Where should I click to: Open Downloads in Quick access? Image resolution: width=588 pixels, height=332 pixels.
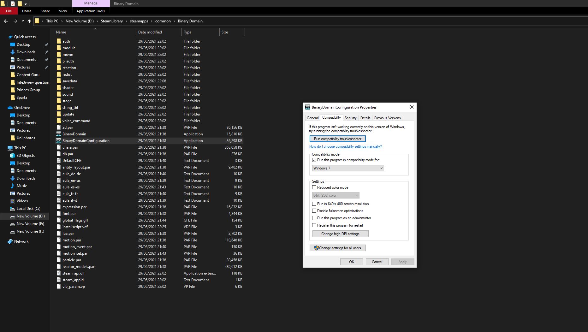coord(26,52)
